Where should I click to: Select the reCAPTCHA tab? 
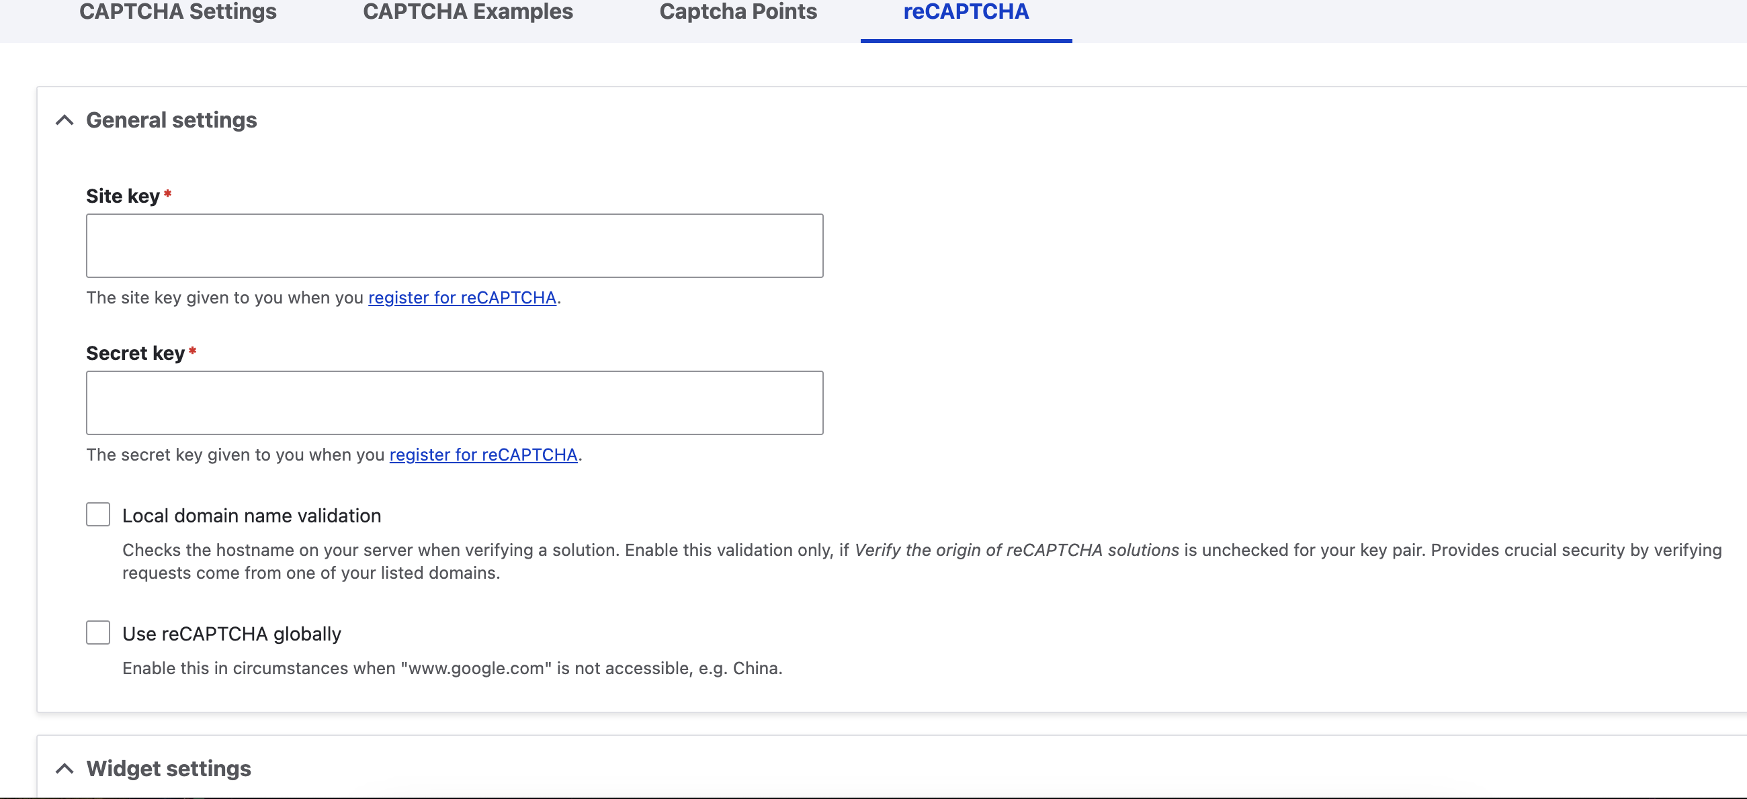966,12
